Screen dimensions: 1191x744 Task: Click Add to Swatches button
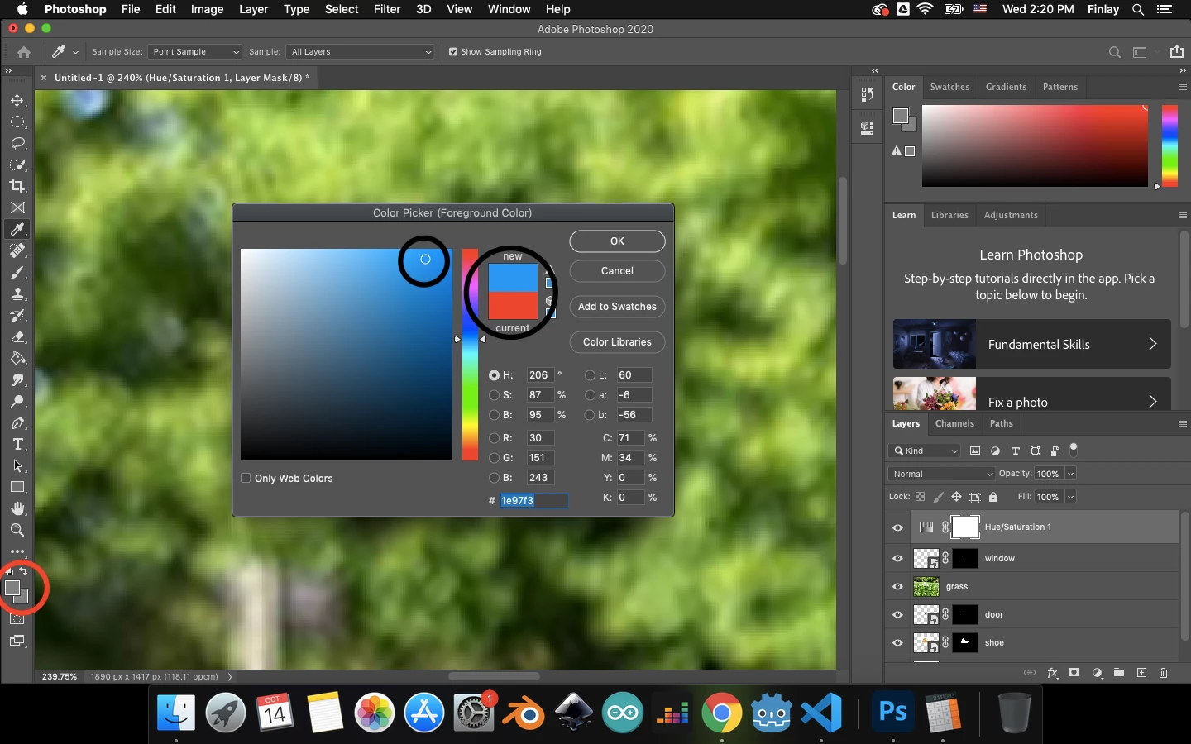(617, 307)
